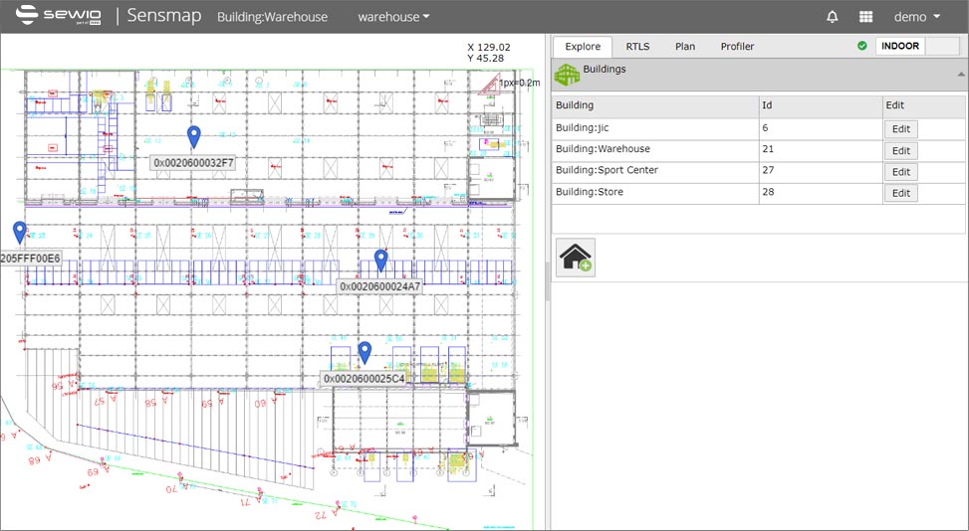Collapse the Buildings panel arrow
This screenshot has height=531, width=969.
pos(961,75)
